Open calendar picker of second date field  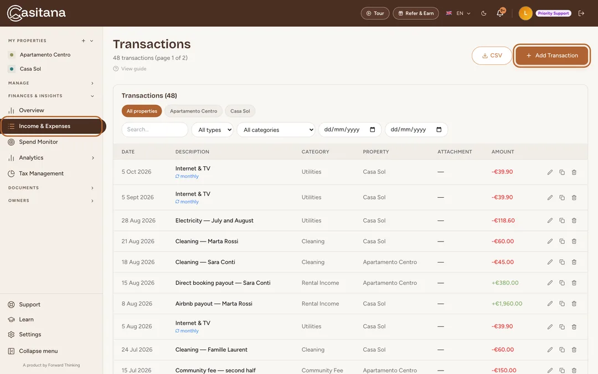tap(439, 130)
